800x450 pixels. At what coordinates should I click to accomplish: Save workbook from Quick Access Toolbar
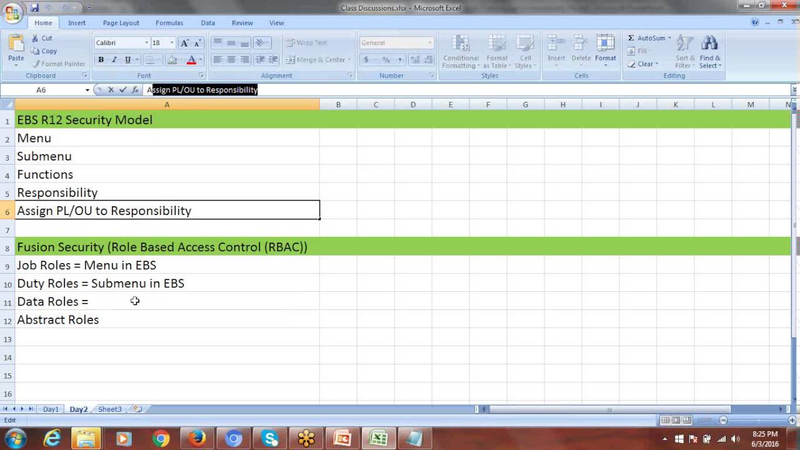click(34, 7)
